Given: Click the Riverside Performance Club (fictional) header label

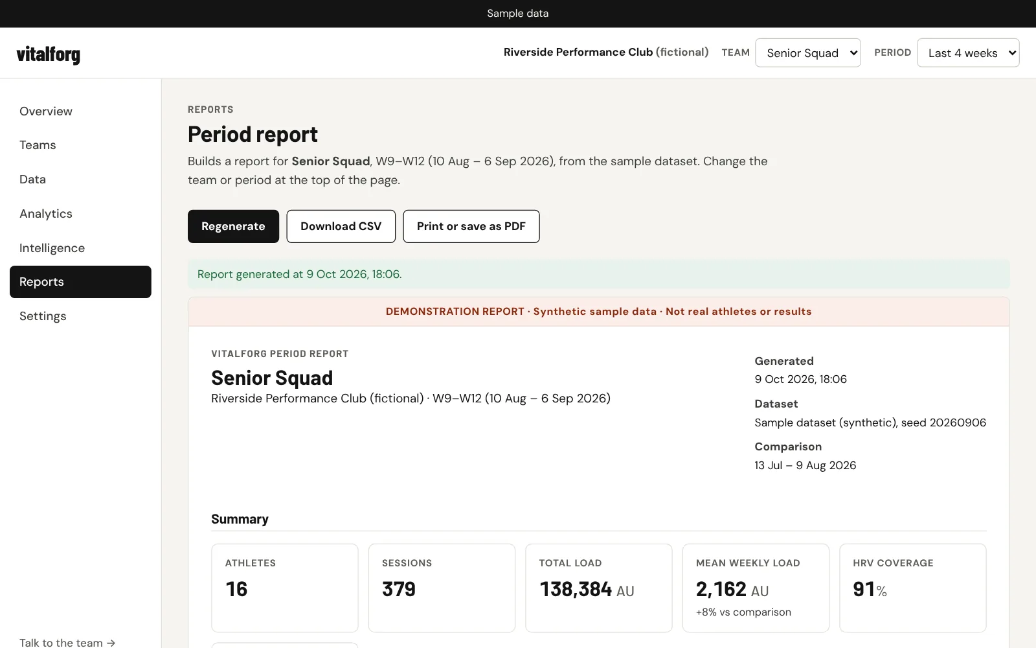Looking at the screenshot, I should click(x=606, y=52).
